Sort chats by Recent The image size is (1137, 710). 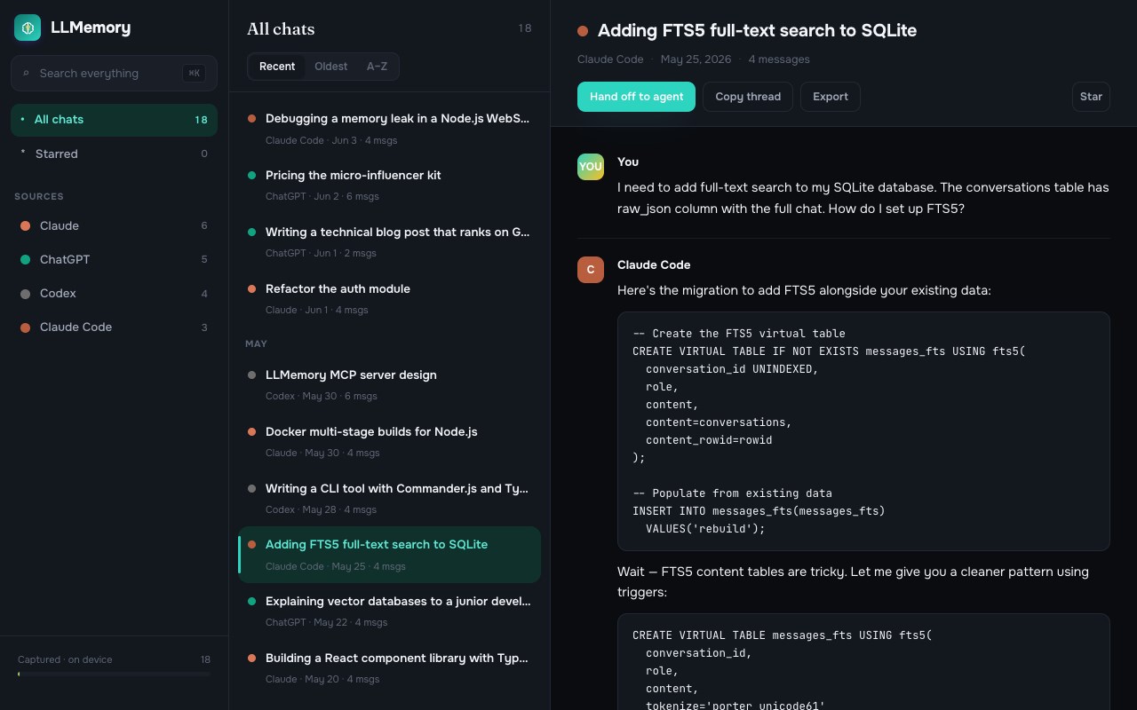[277, 67]
